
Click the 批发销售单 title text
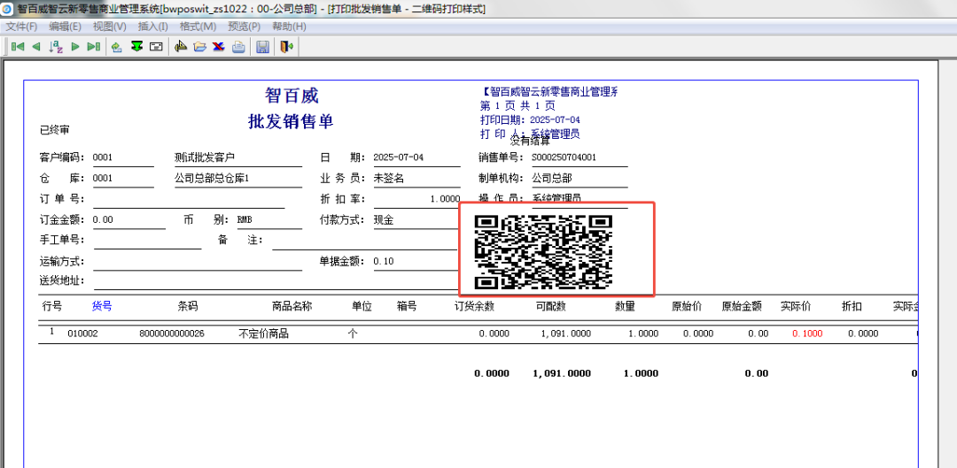(x=292, y=121)
